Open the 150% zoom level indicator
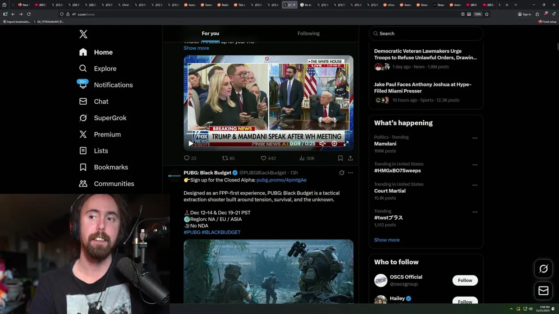 click(478, 14)
